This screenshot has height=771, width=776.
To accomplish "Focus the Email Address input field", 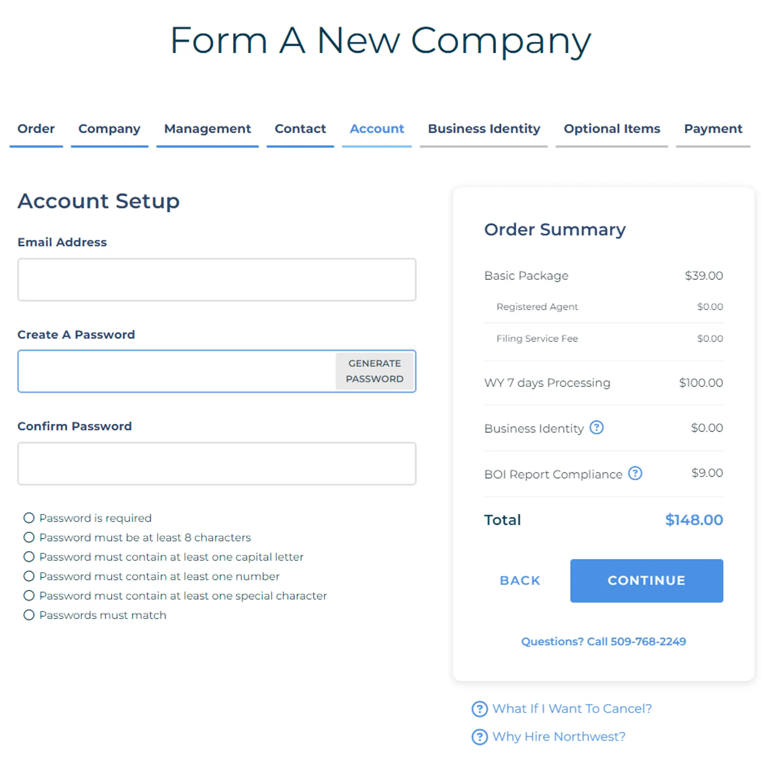I will coord(216,279).
